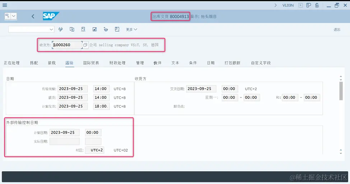
Task: Switch to the 拣配 tab
Action: pyautogui.click(x=34, y=63)
